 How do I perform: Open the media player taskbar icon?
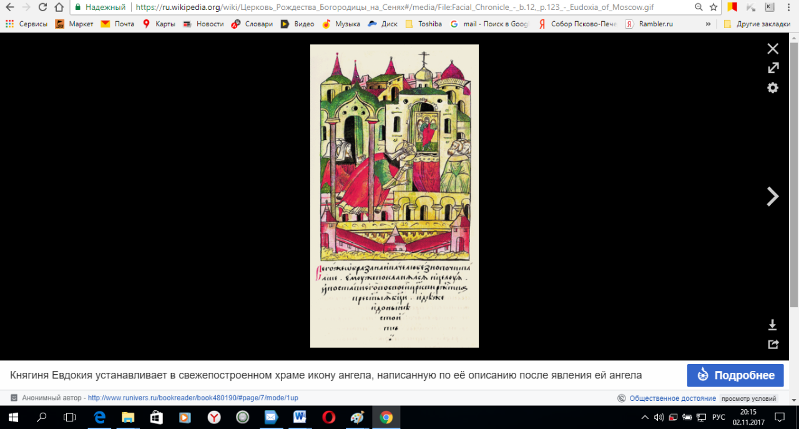click(x=185, y=417)
